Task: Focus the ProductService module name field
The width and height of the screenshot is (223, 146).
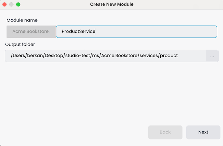Action: pyautogui.click(x=136, y=32)
